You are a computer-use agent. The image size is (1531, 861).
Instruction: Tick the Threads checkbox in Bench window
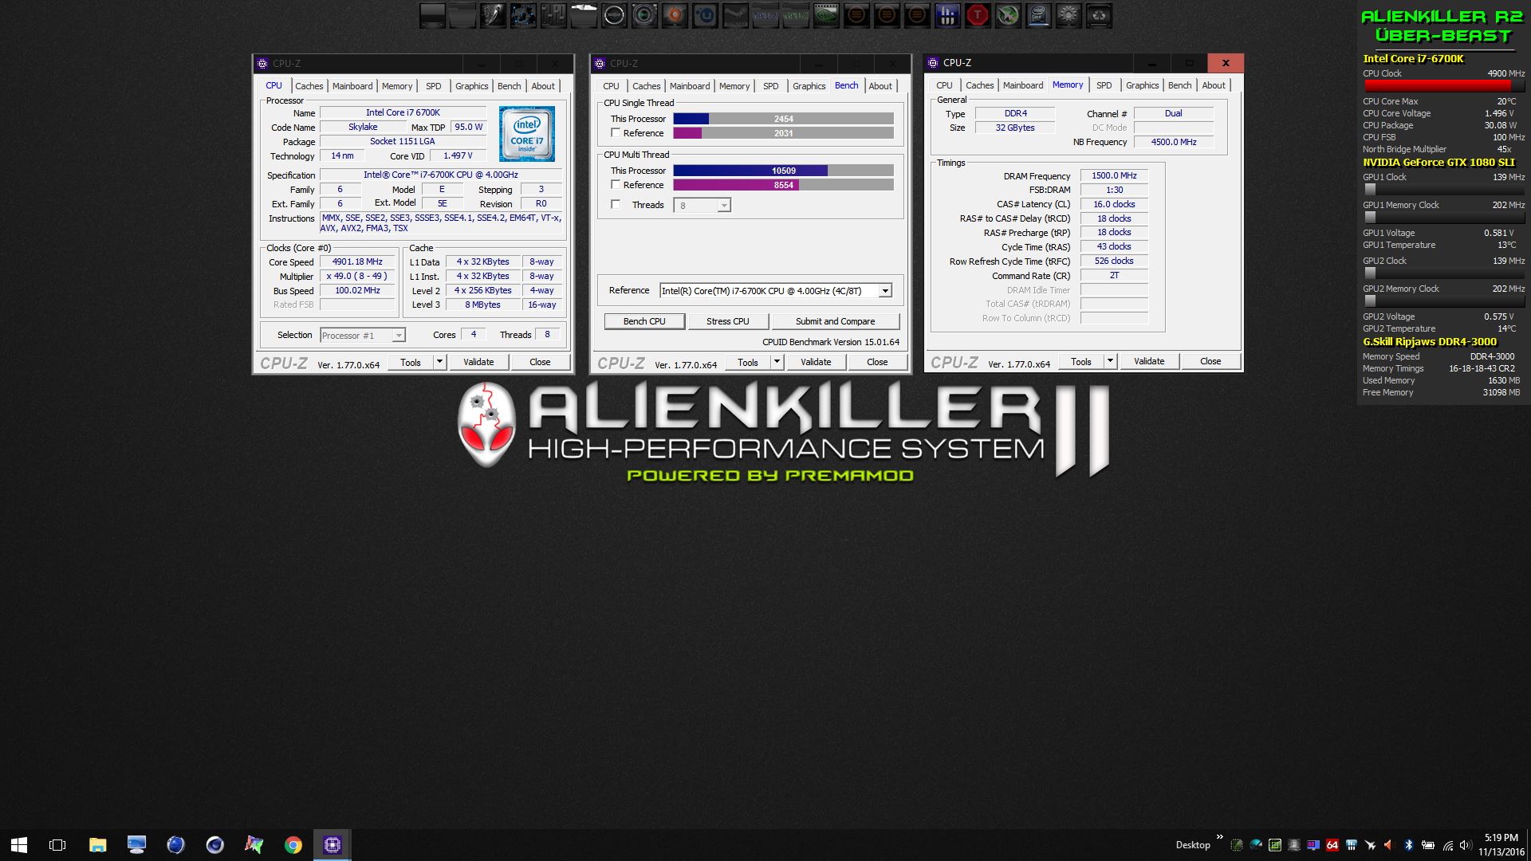tap(616, 205)
